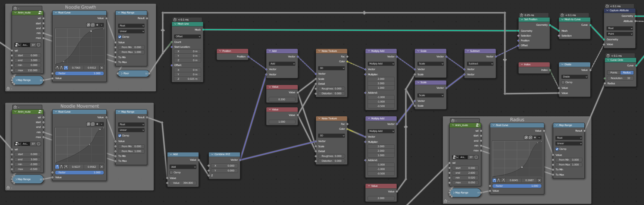Set auto handle type in Noodle Movement curve

[57, 167]
